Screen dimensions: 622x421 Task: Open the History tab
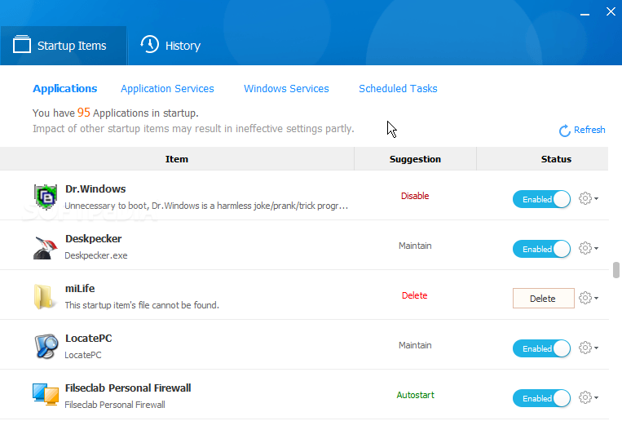170,45
